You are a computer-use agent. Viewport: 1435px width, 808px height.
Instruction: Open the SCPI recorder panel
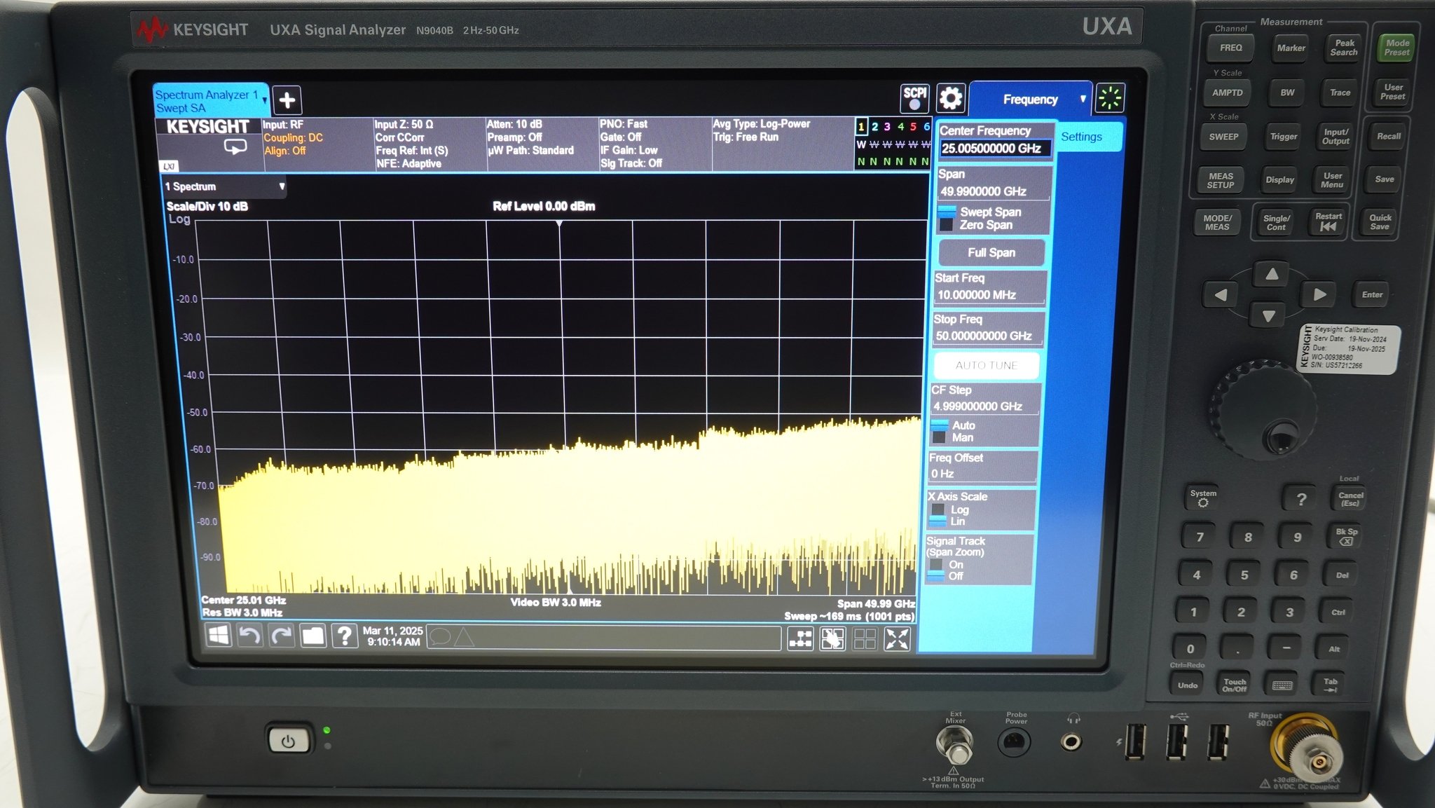(x=914, y=98)
